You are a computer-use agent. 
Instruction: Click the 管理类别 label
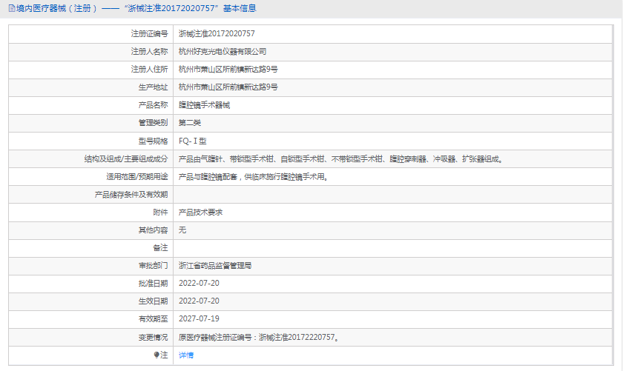[x=153, y=123]
